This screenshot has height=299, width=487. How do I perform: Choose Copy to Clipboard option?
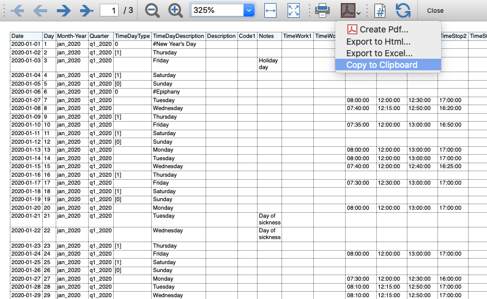pos(388,65)
